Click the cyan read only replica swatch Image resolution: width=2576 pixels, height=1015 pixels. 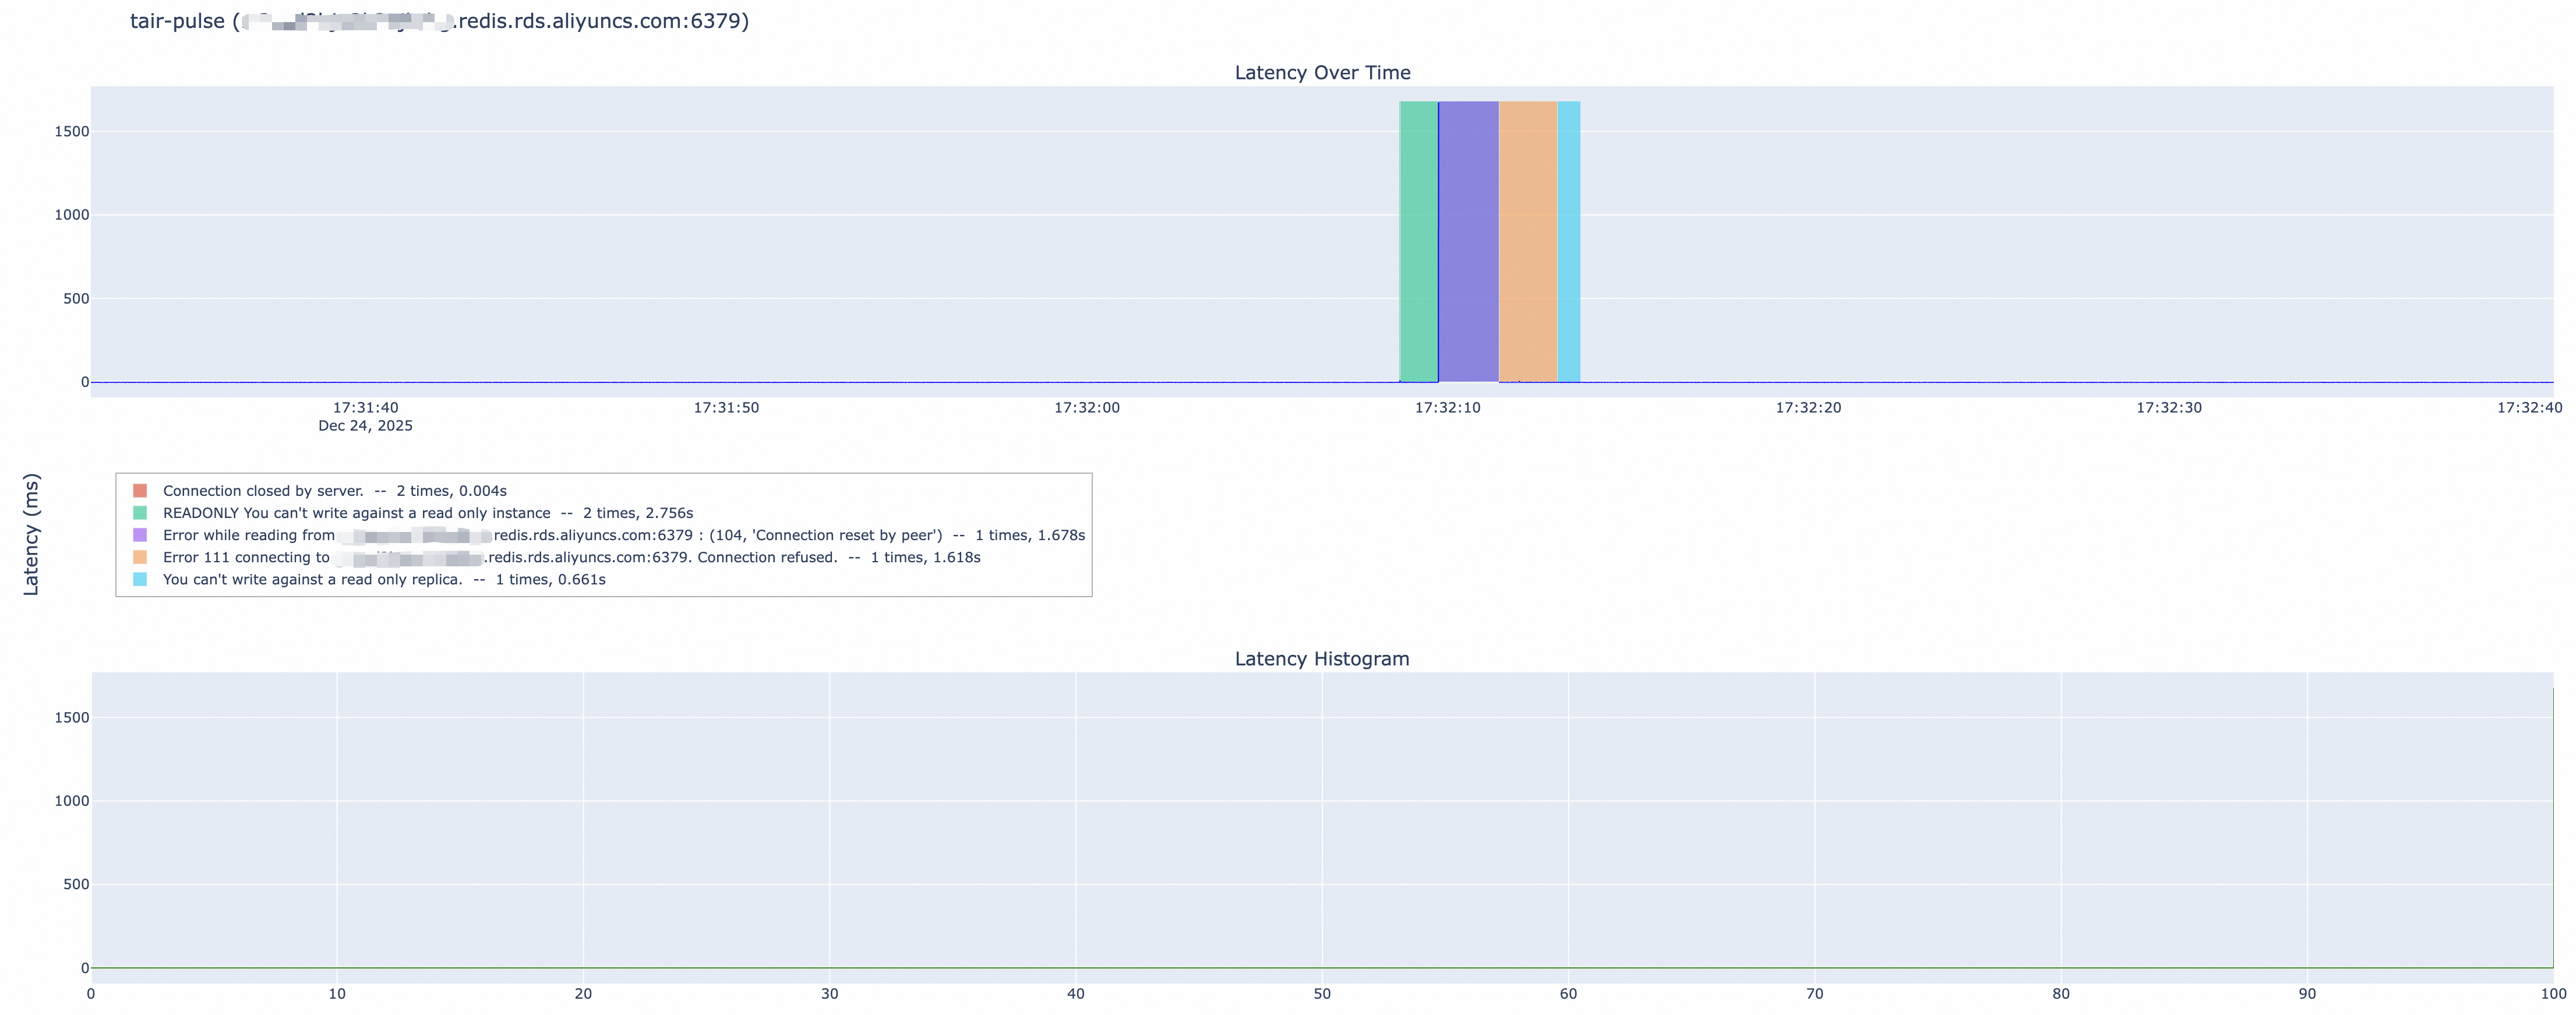pos(140,579)
